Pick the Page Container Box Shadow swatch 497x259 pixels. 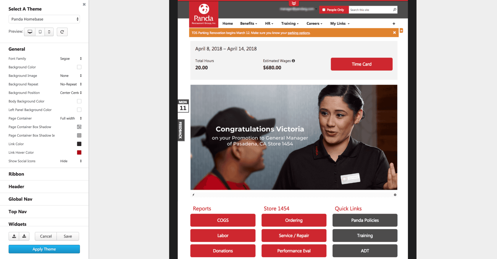click(x=79, y=127)
